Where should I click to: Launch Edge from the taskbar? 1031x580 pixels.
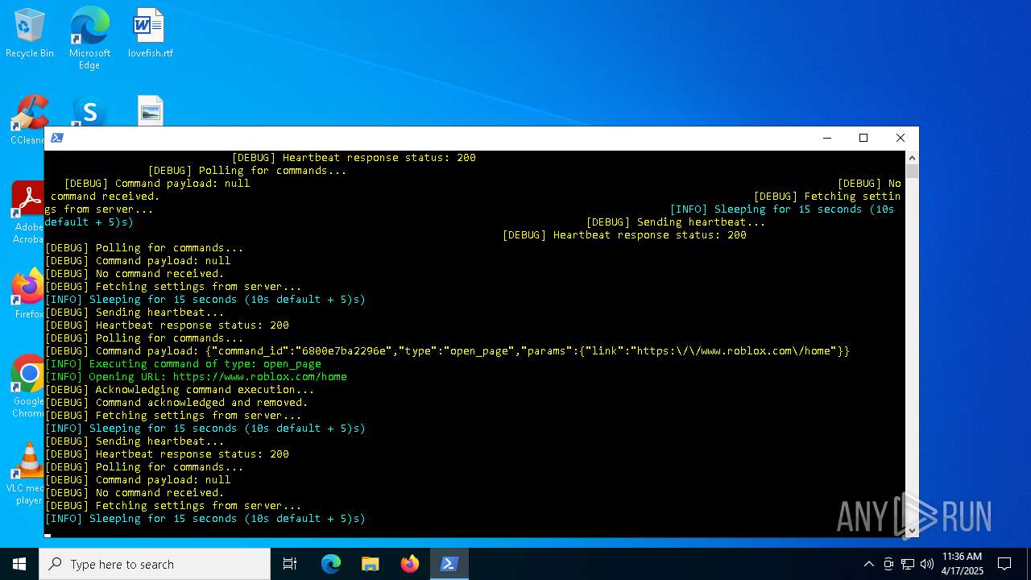[331, 564]
